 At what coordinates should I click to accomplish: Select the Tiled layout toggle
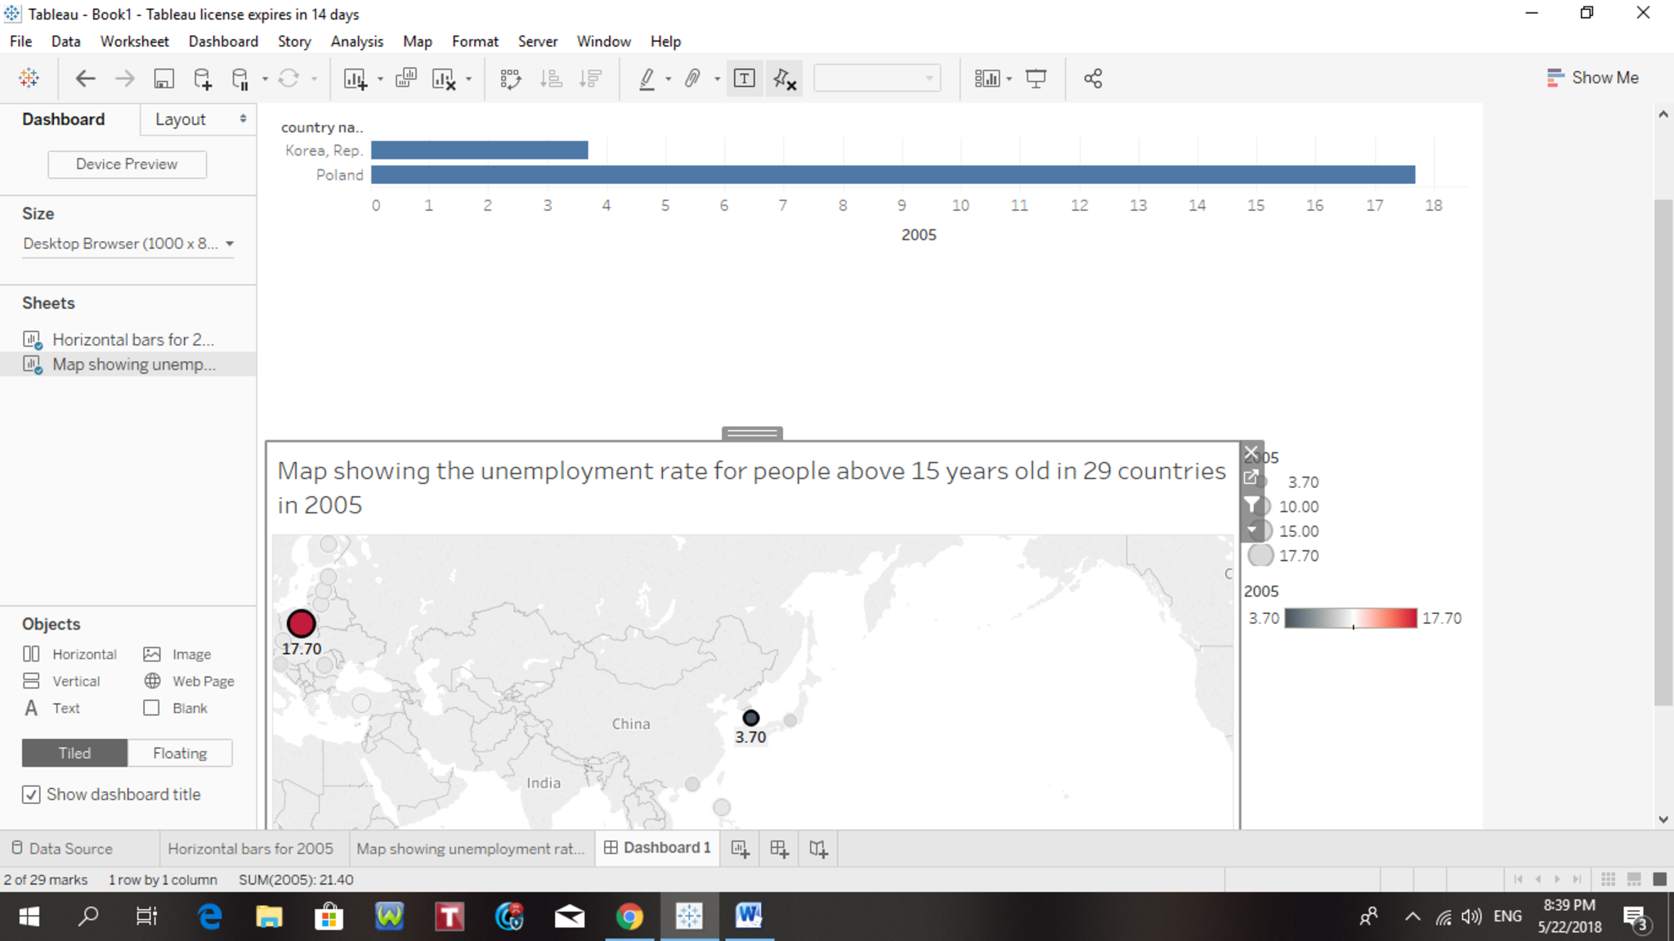pyautogui.click(x=74, y=753)
